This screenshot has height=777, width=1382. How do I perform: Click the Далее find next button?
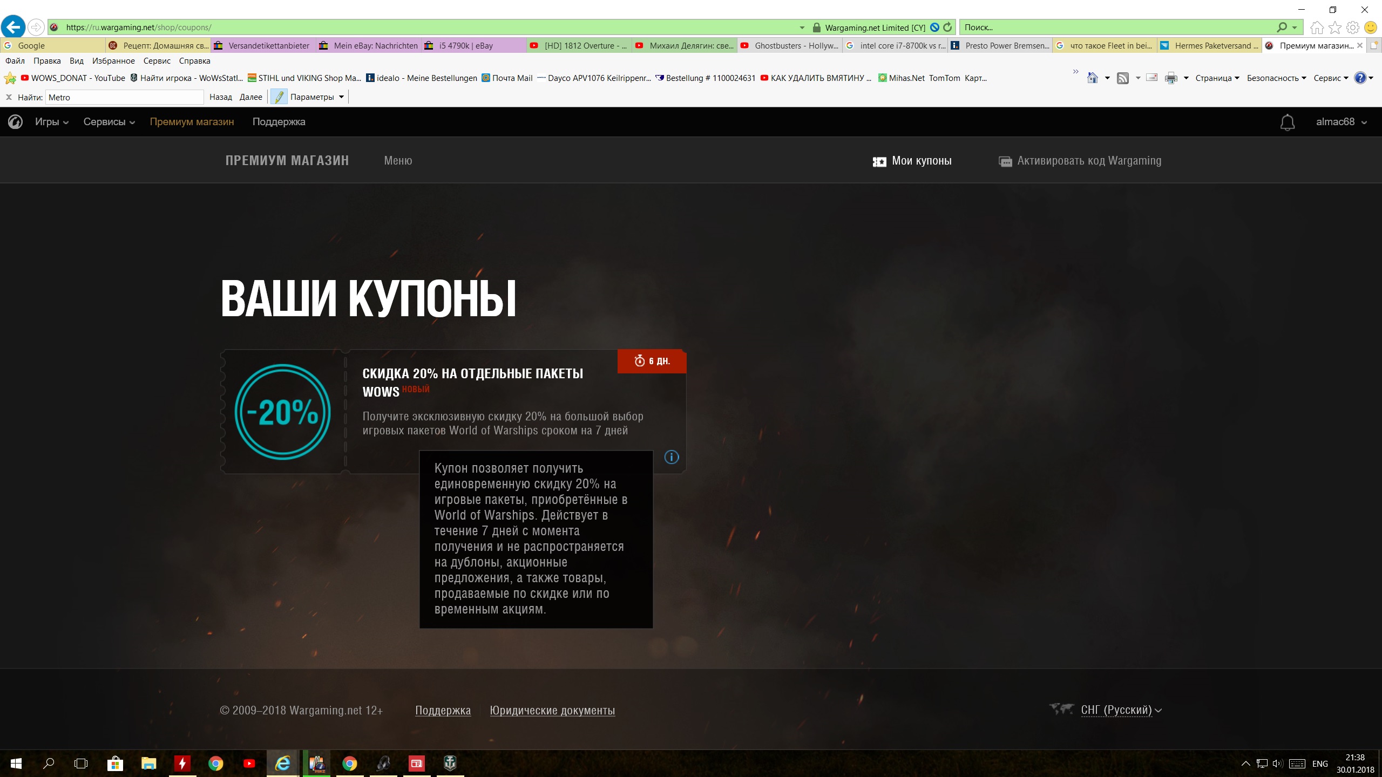(x=251, y=97)
